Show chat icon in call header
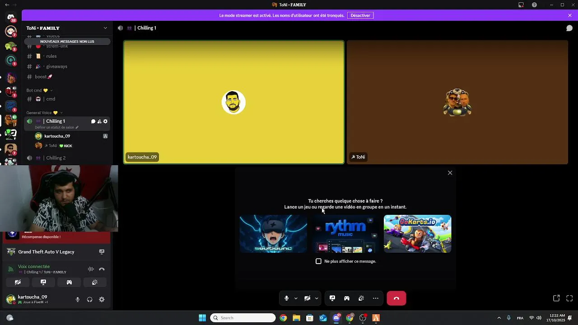578x325 pixels. [x=569, y=28]
